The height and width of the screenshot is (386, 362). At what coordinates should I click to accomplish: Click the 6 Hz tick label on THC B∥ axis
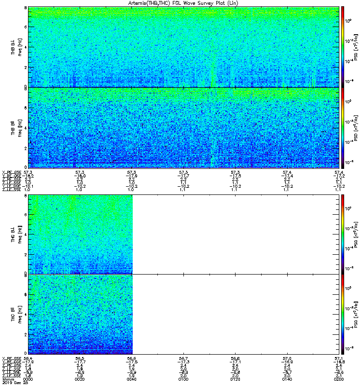pyautogui.click(x=26, y=294)
